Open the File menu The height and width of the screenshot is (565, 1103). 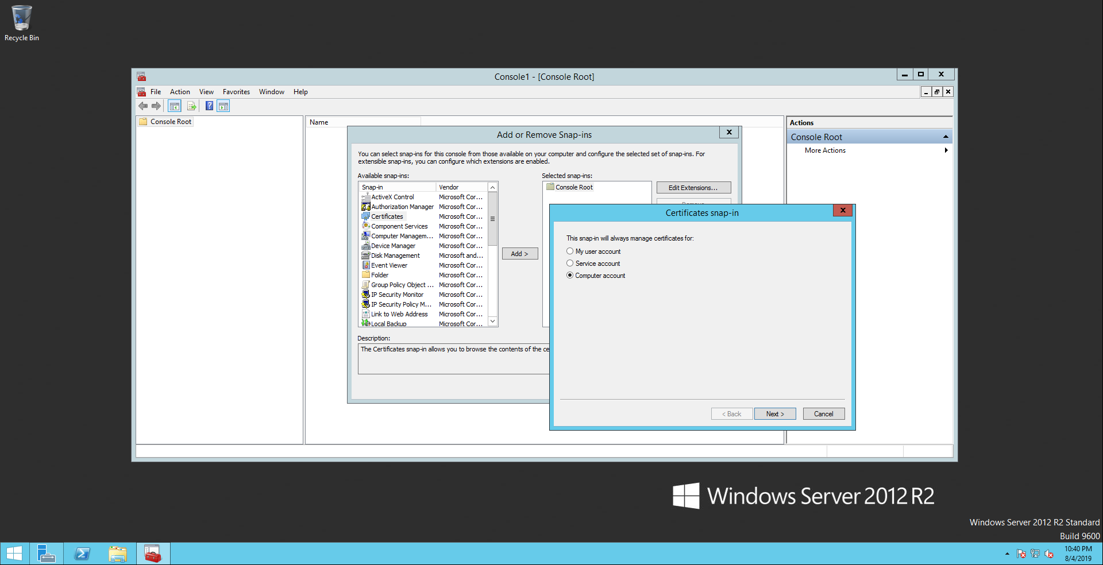pyautogui.click(x=156, y=92)
